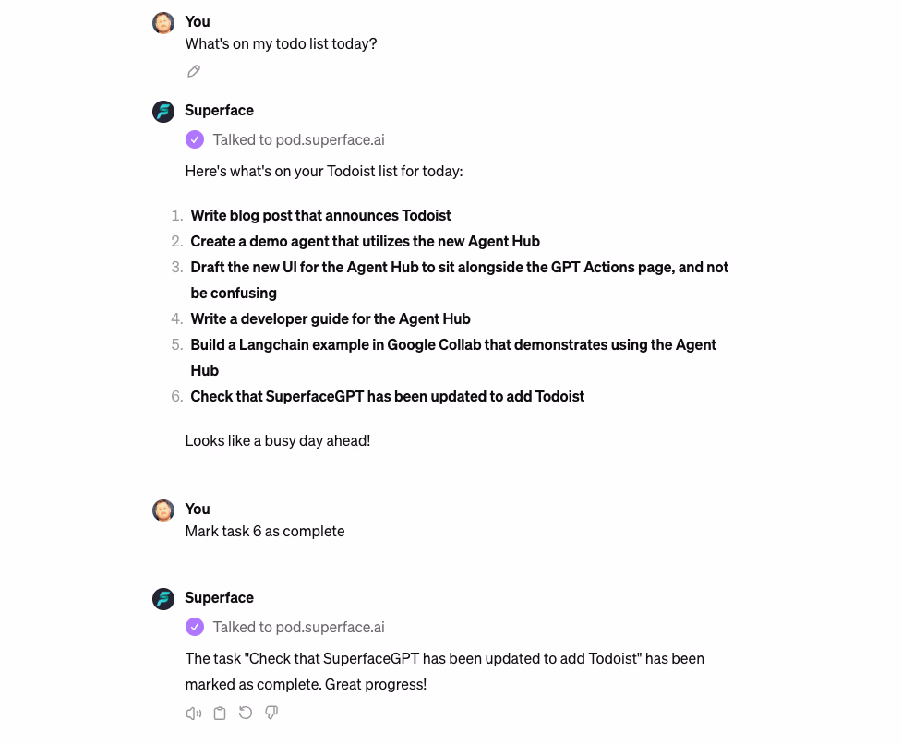Expand the second "Talked to pod.superface.ai" action
Viewport: 902px width, 744px height.
click(x=298, y=626)
